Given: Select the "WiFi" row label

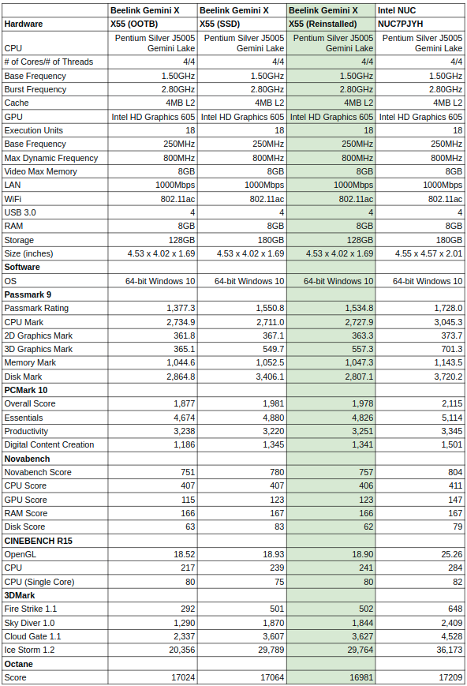Looking at the screenshot, I should pyautogui.click(x=13, y=199).
